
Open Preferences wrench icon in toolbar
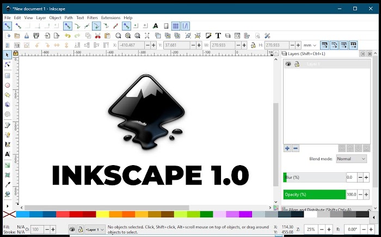[267, 36]
